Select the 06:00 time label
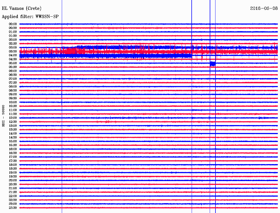280x213 pixels. [x=13, y=71]
